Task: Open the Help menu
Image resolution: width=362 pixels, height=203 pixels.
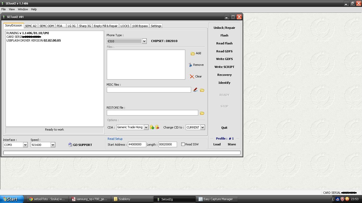Action: tap(34, 9)
